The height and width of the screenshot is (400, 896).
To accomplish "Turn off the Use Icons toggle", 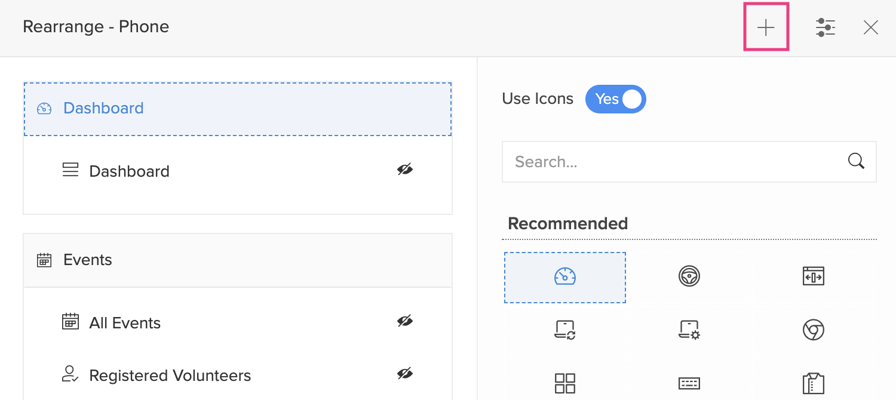I will click(x=616, y=99).
